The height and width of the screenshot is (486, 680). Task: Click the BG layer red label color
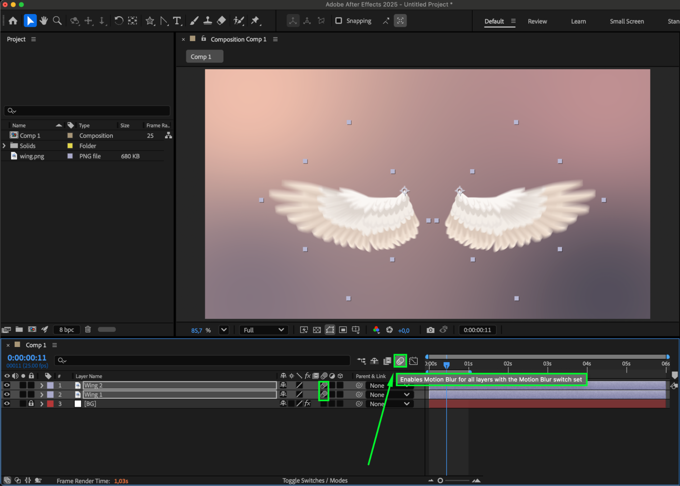[50, 404]
